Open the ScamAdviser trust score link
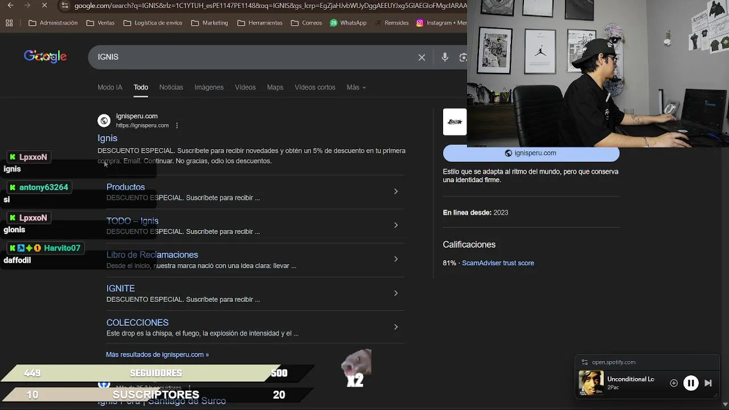Screen dimensions: 729x410 (498, 263)
